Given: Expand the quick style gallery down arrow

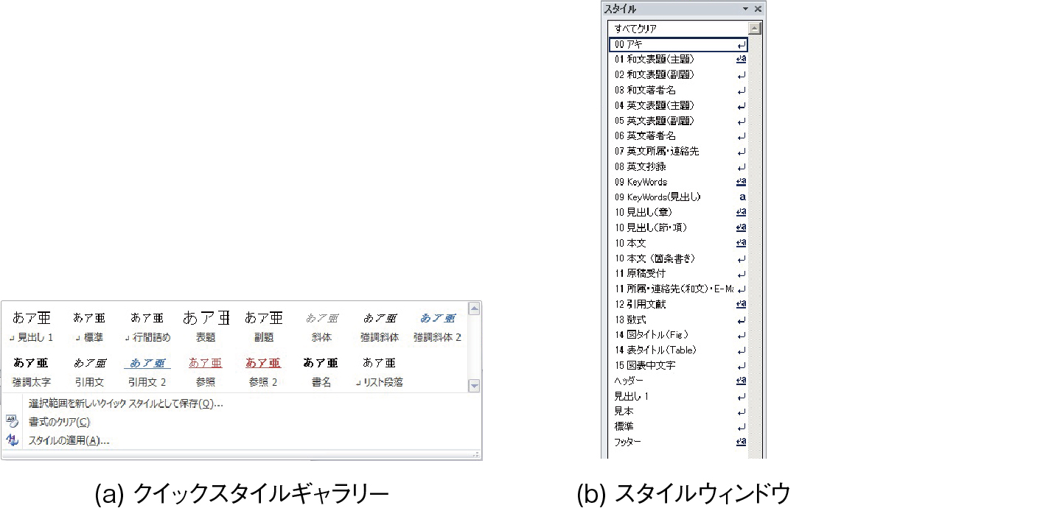Looking at the screenshot, I should click(474, 386).
